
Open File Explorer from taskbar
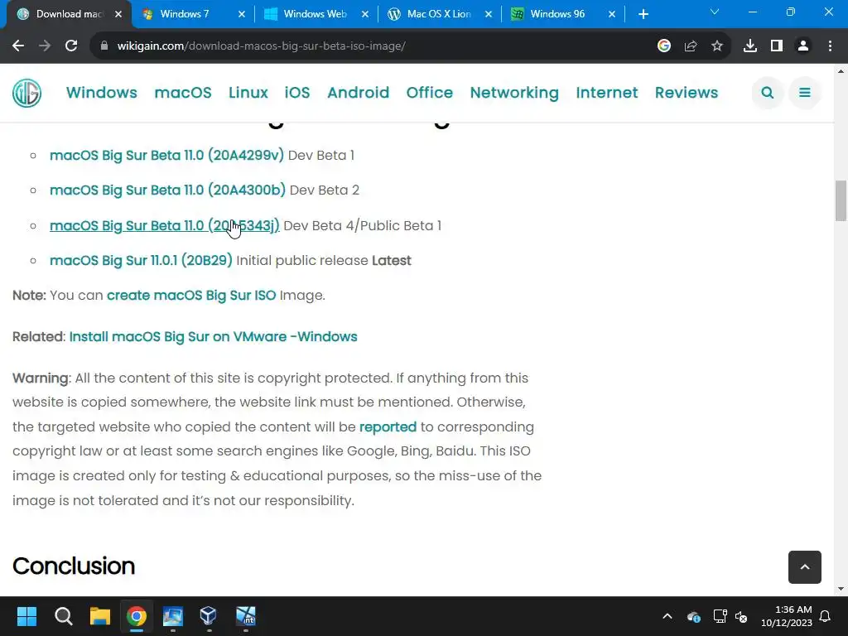pos(99,616)
